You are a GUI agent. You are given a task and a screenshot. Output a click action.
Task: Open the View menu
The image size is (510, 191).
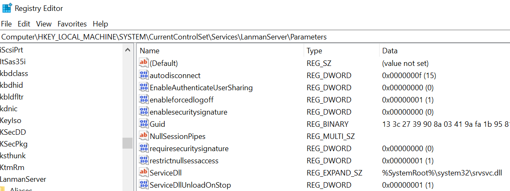coord(44,24)
